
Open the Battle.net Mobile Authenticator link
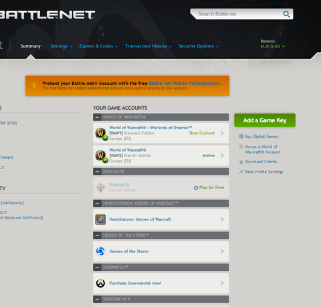coord(184,83)
